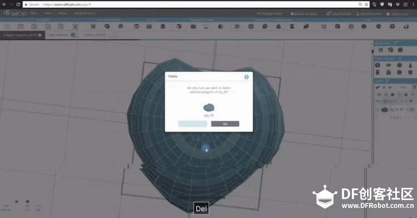Select the Move tool in the top toolbar
This screenshot has height=218, width=417.
tap(93, 26)
